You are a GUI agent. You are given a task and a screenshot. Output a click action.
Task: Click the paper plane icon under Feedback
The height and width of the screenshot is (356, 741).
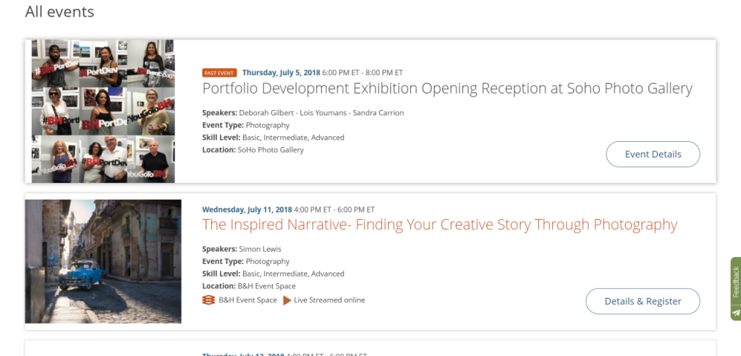pyautogui.click(x=736, y=313)
